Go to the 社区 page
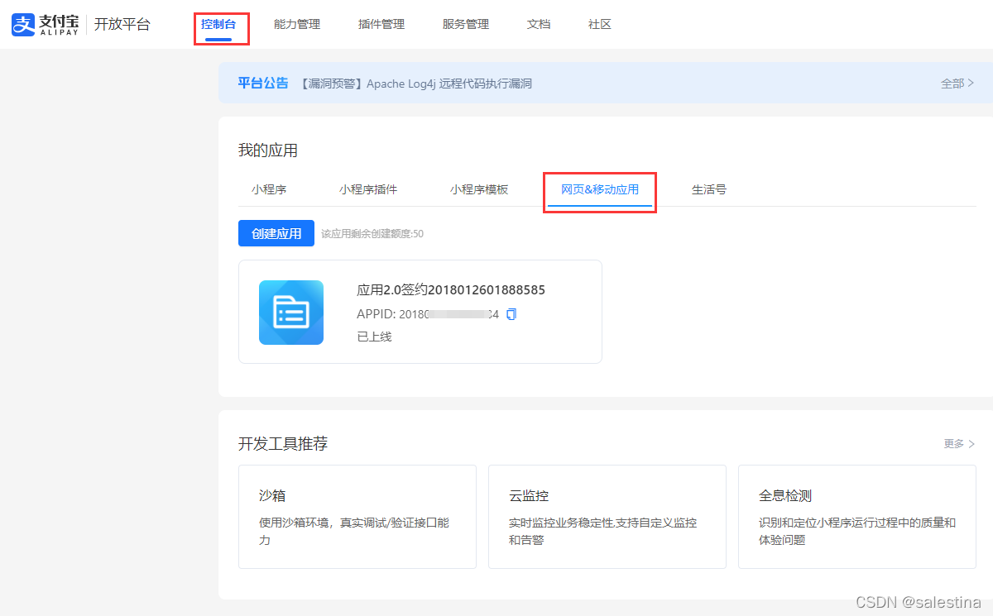Image resolution: width=993 pixels, height=616 pixels. [x=600, y=25]
